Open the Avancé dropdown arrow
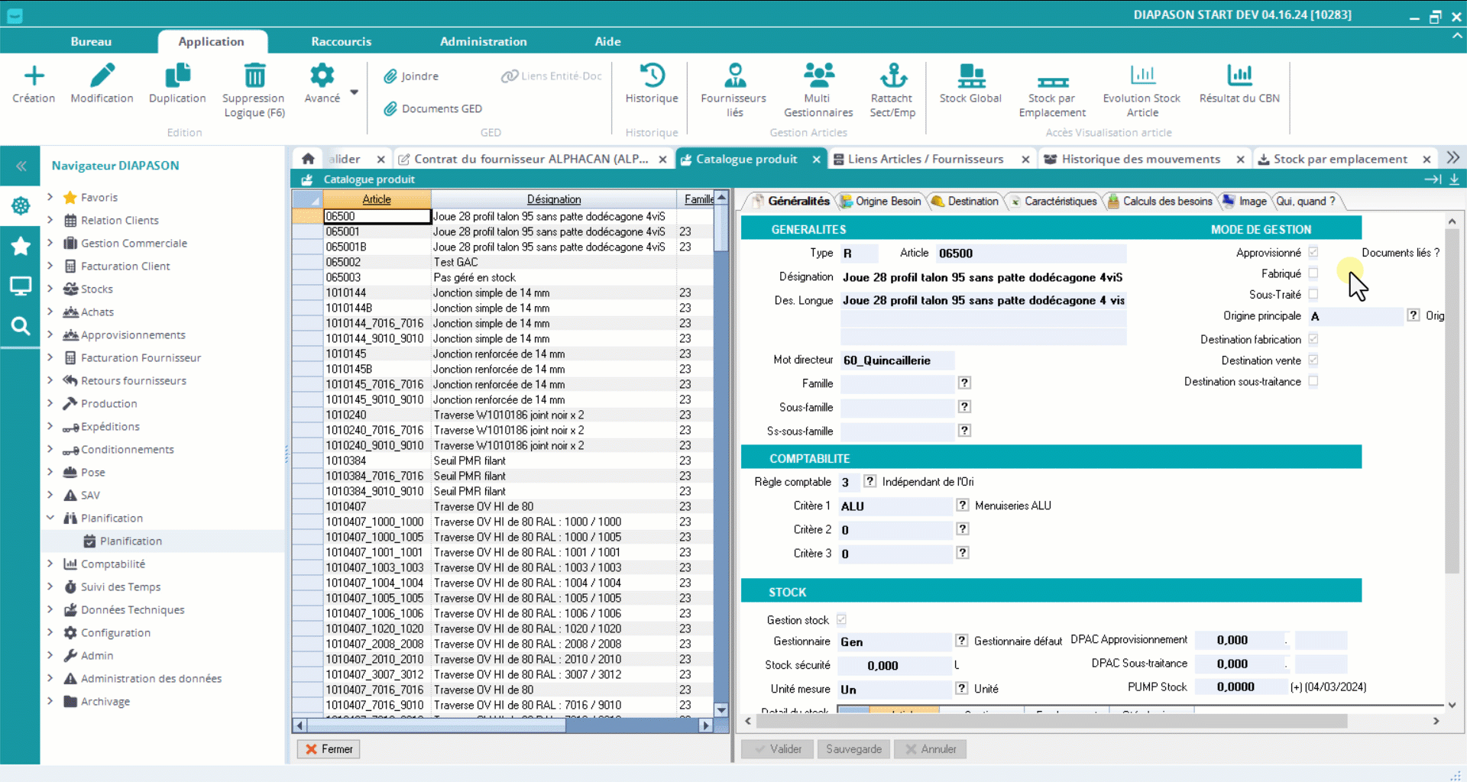 354,92
